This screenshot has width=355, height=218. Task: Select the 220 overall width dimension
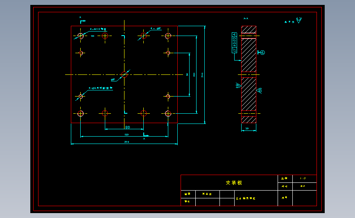tap(127, 142)
